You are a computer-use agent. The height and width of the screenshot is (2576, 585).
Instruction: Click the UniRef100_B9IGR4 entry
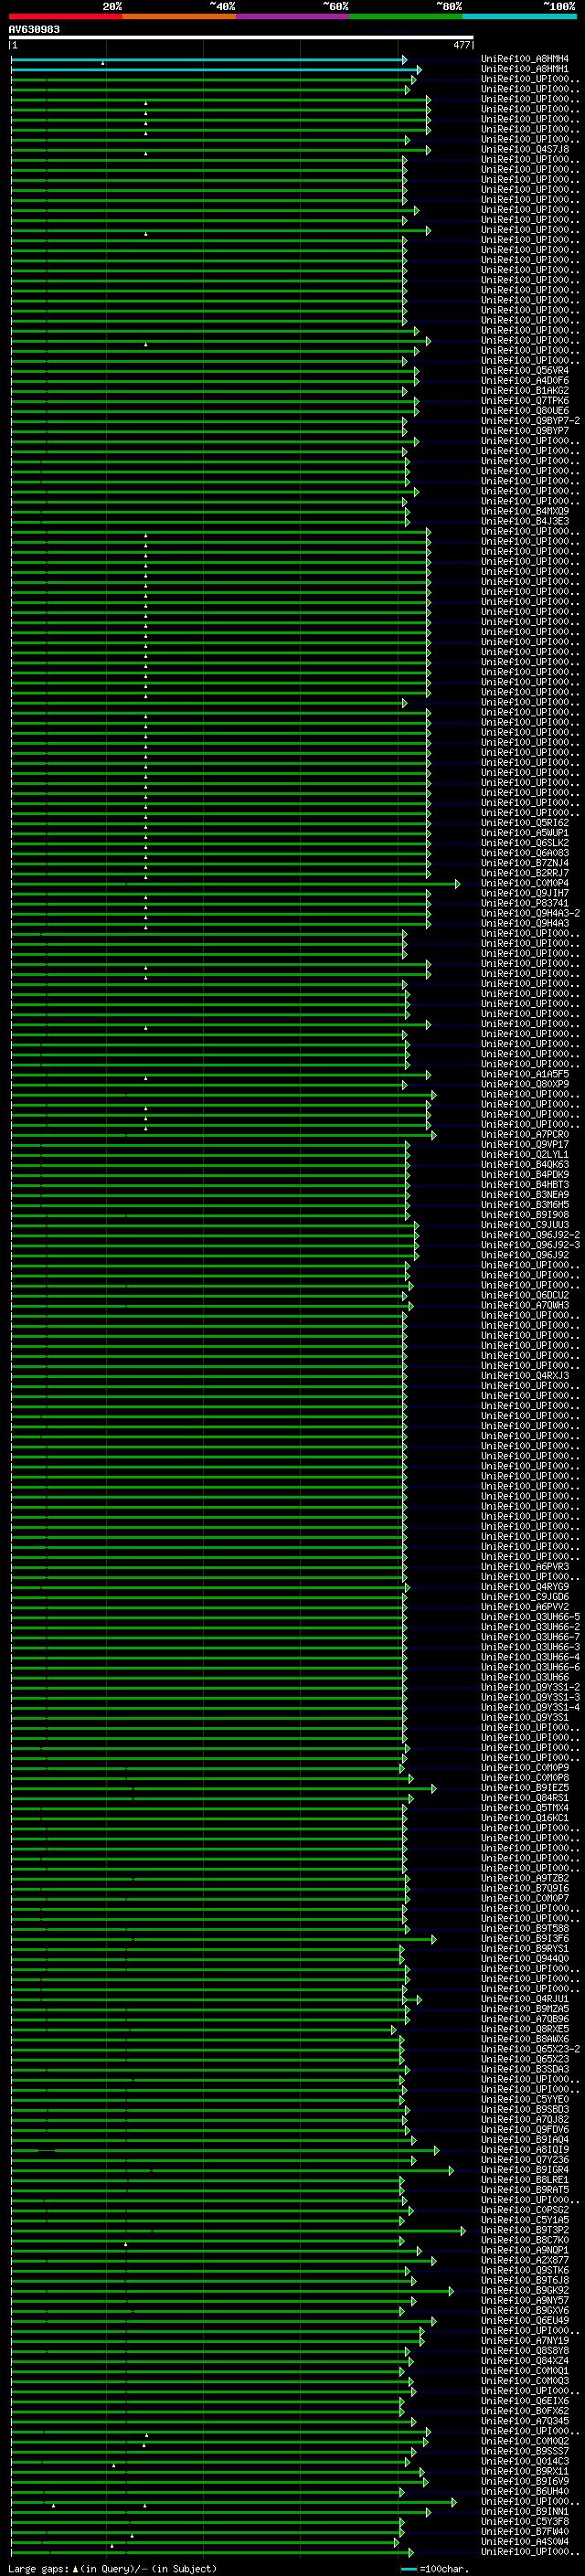pyautogui.click(x=525, y=2170)
